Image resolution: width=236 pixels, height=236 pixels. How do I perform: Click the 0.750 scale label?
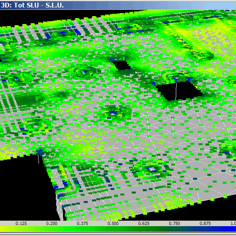[x=174, y=223]
